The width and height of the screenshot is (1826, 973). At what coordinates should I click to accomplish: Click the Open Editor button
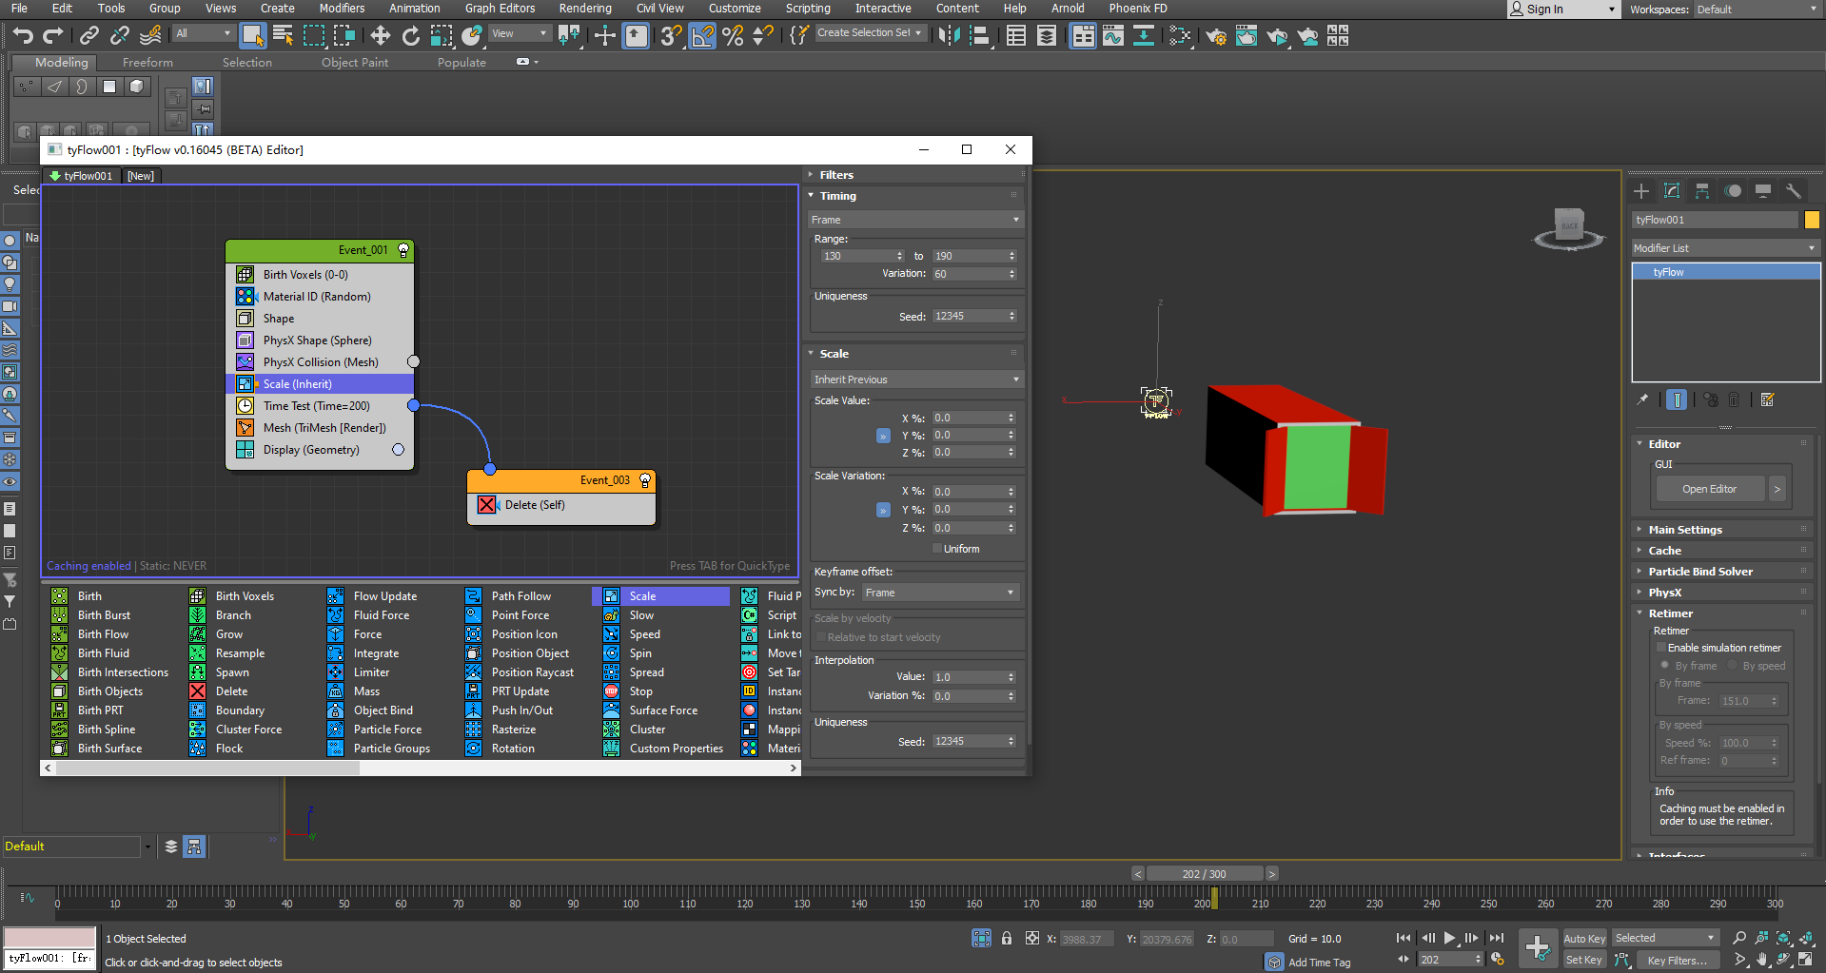click(1709, 489)
